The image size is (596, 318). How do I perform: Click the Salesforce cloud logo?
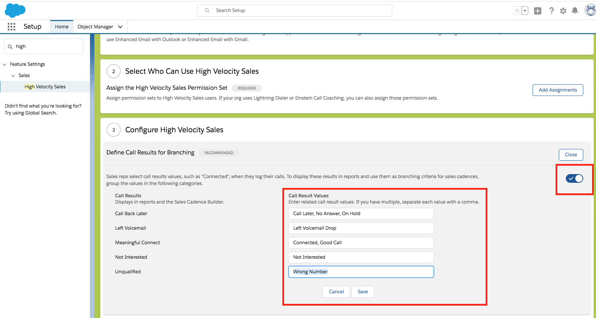pos(15,10)
